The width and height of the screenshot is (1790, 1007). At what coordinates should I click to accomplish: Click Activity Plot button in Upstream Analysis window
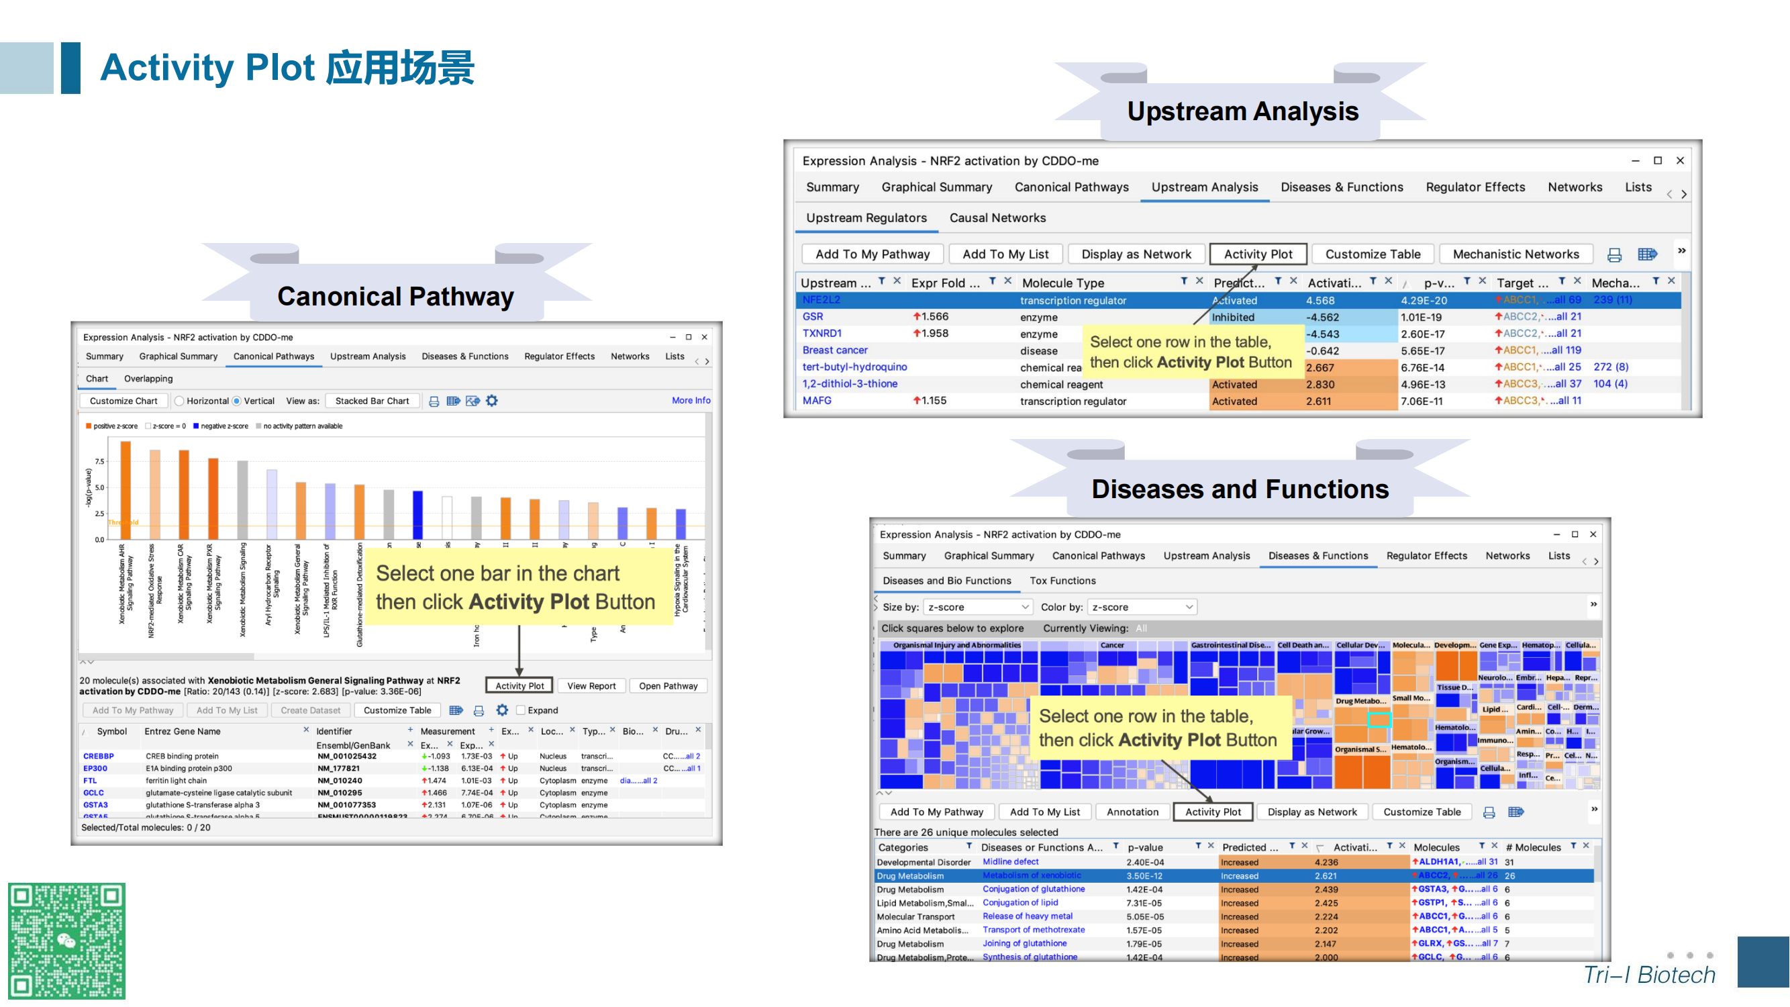coord(1258,254)
